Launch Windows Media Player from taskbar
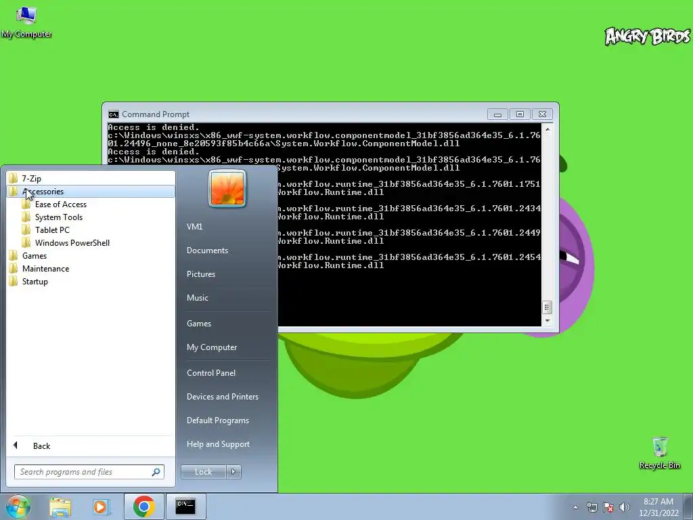This screenshot has width=693, height=520. pyautogui.click(x=101, y=506)
